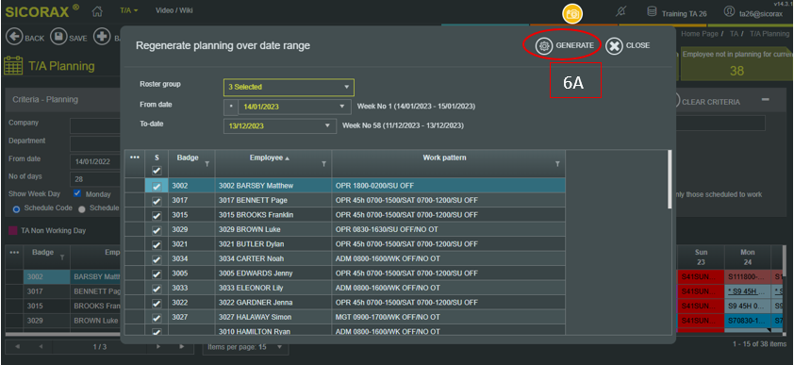794x365 pixels.
Task: Uncheck the checkbox for 3005 EDWARDS Jenny
Action: point(157,274)
